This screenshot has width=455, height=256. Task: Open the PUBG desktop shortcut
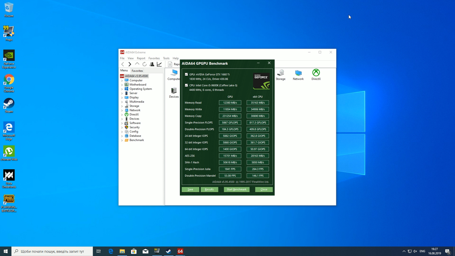pos(9,203)
